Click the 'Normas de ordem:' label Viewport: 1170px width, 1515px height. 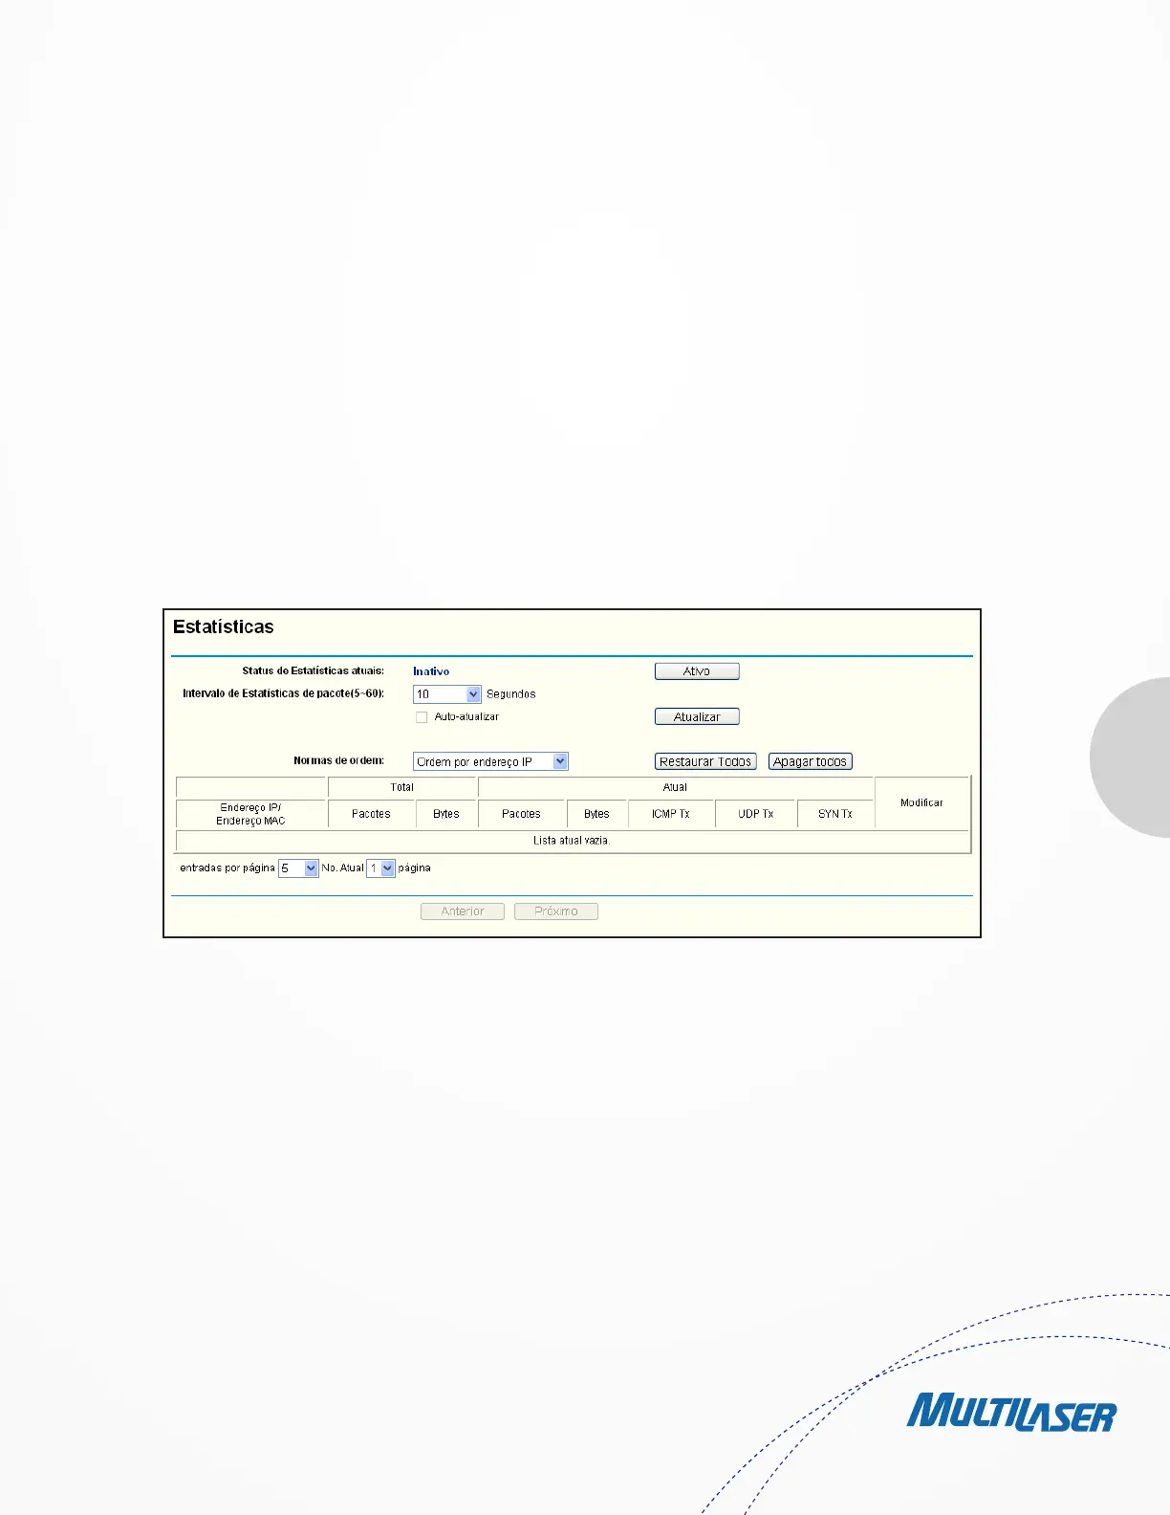339,761
